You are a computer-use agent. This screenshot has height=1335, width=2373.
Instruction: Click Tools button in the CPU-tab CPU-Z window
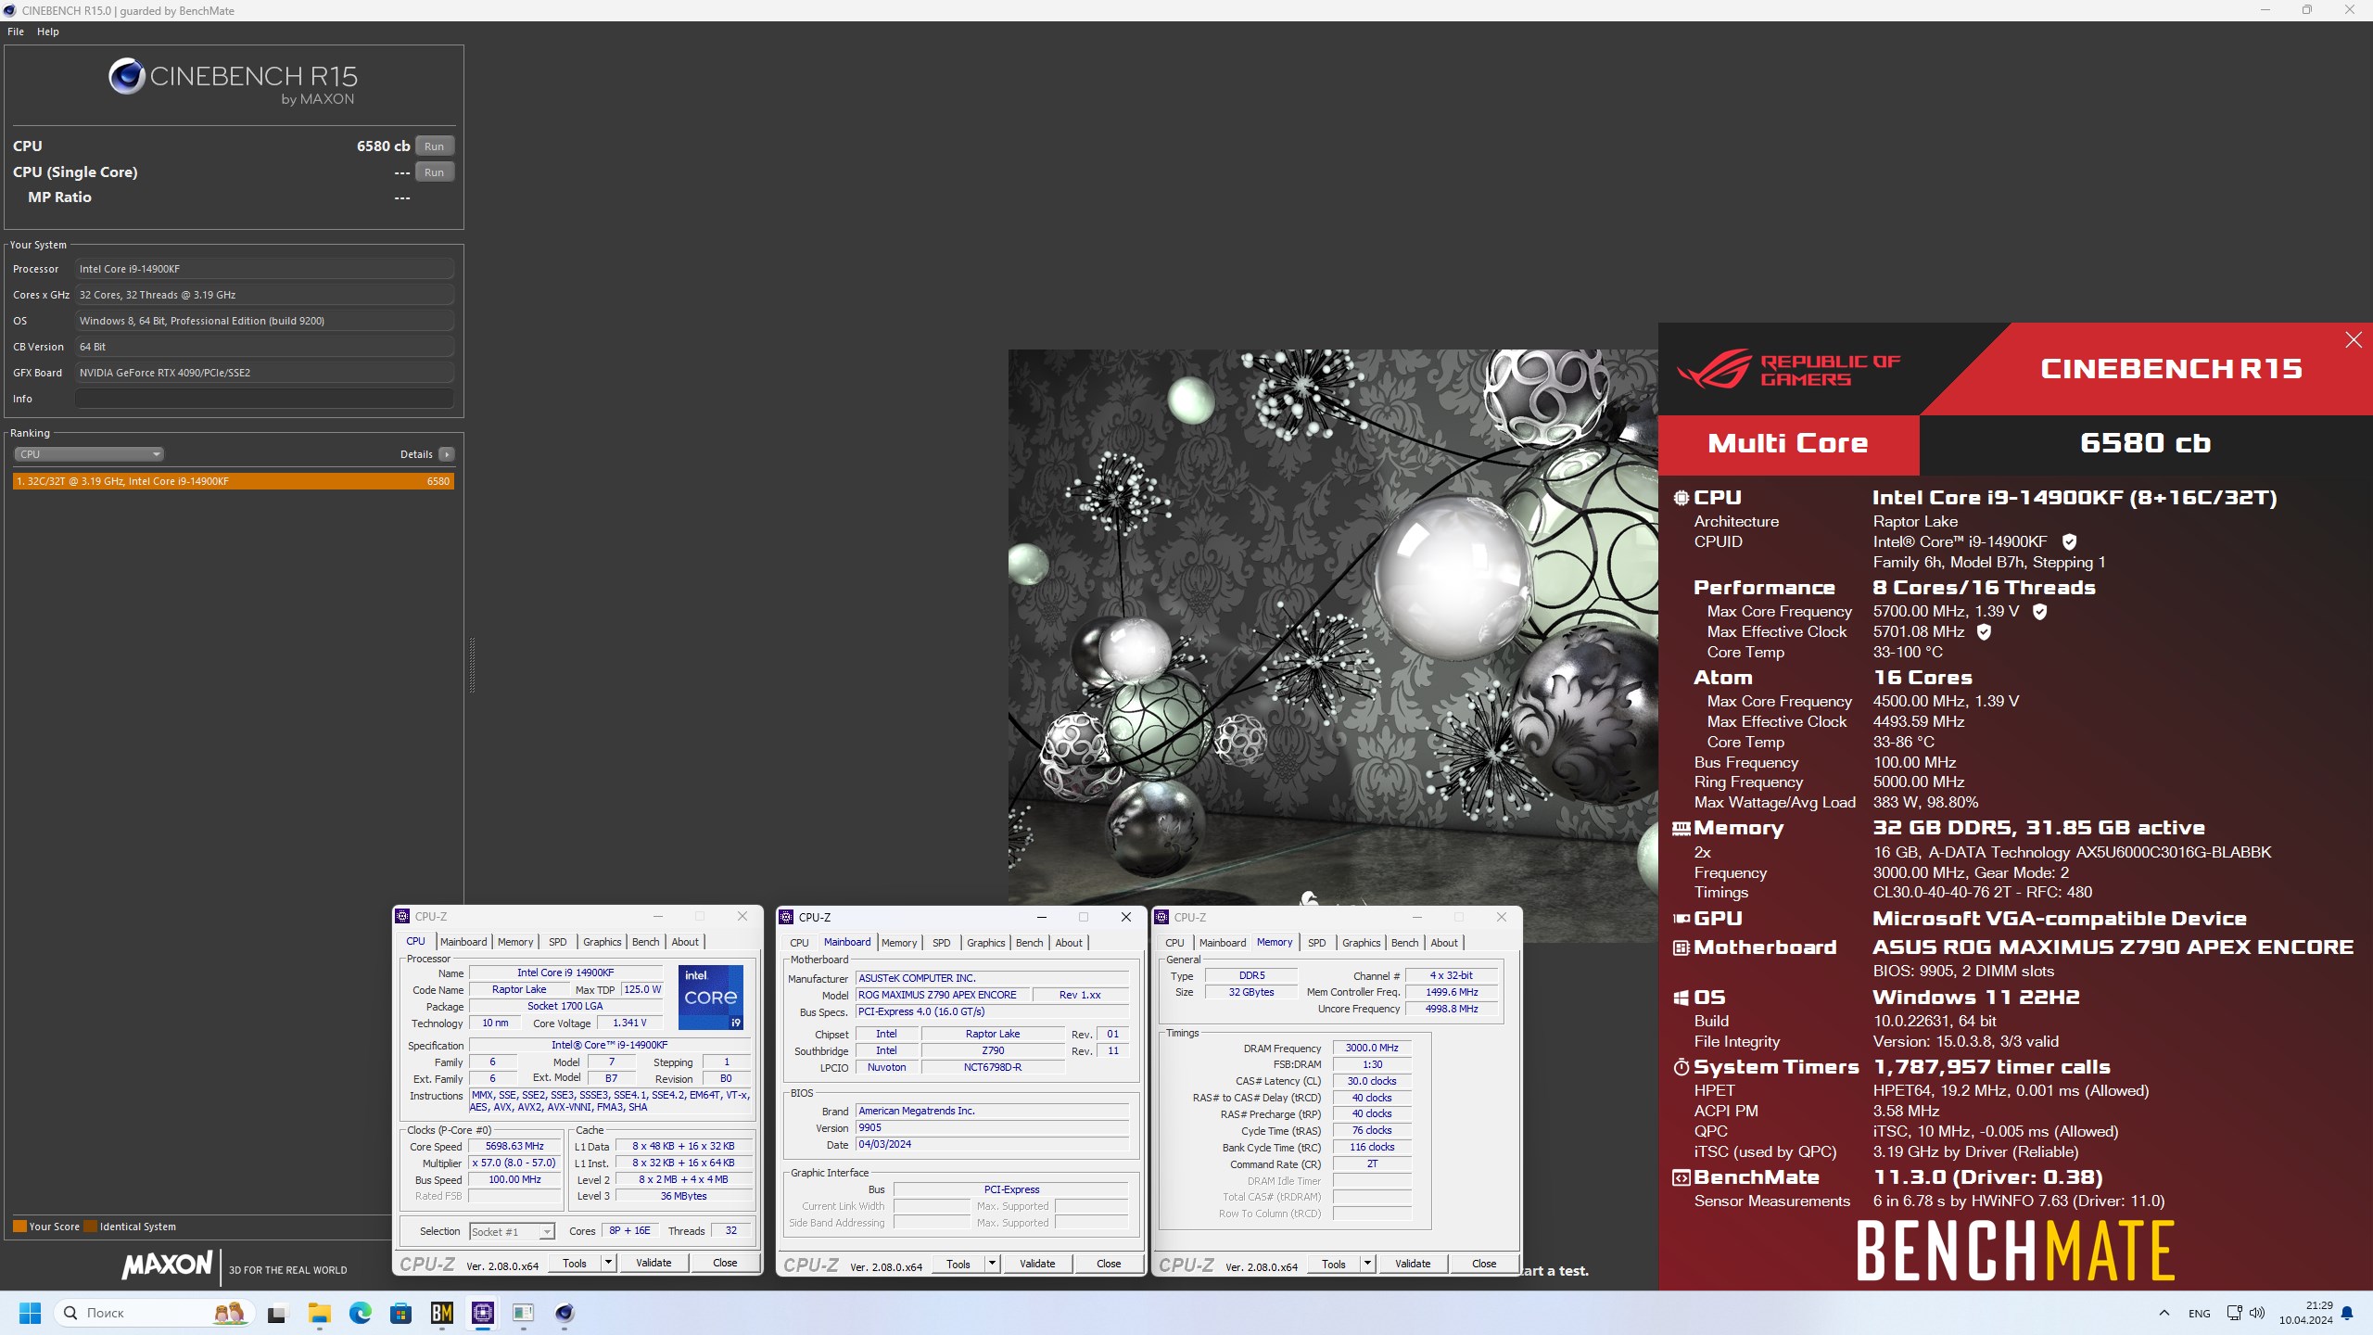[575, 1263]
